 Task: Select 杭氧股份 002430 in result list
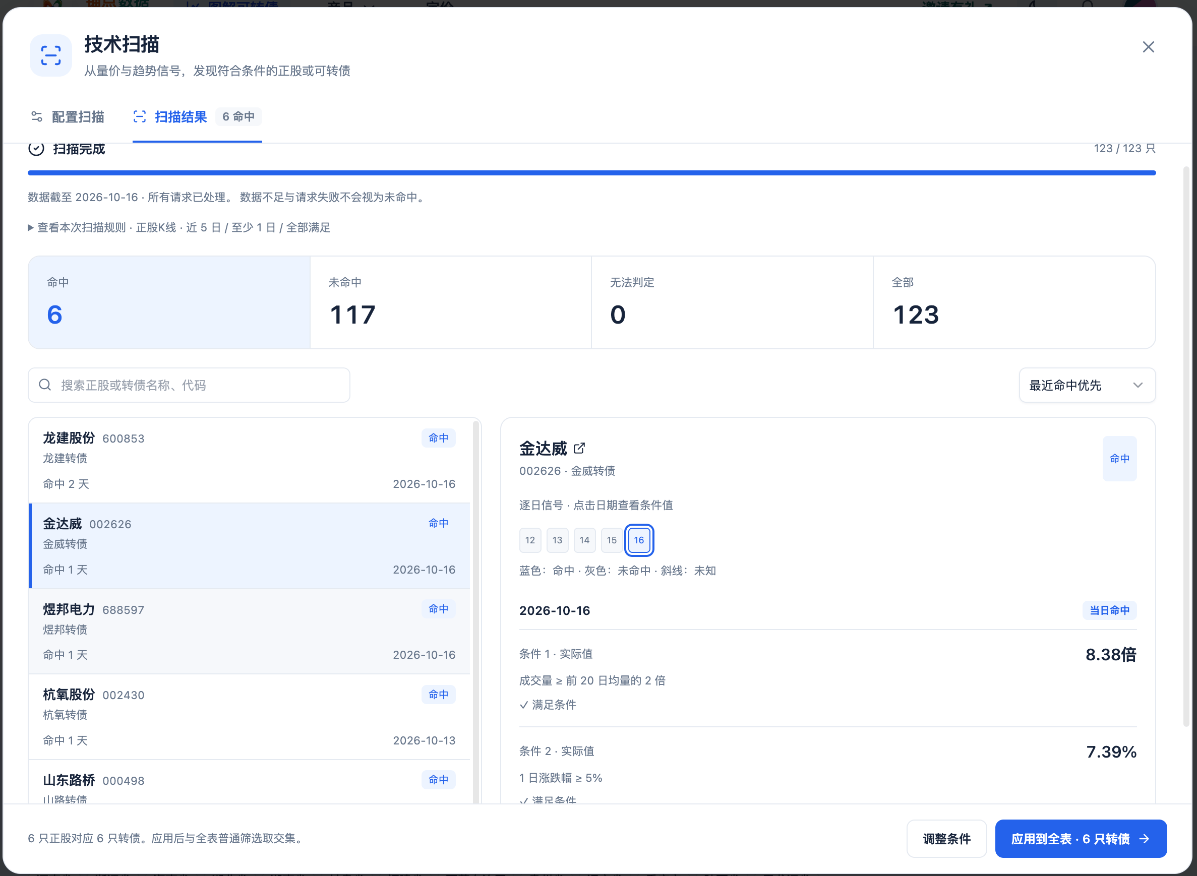(249, 717)
